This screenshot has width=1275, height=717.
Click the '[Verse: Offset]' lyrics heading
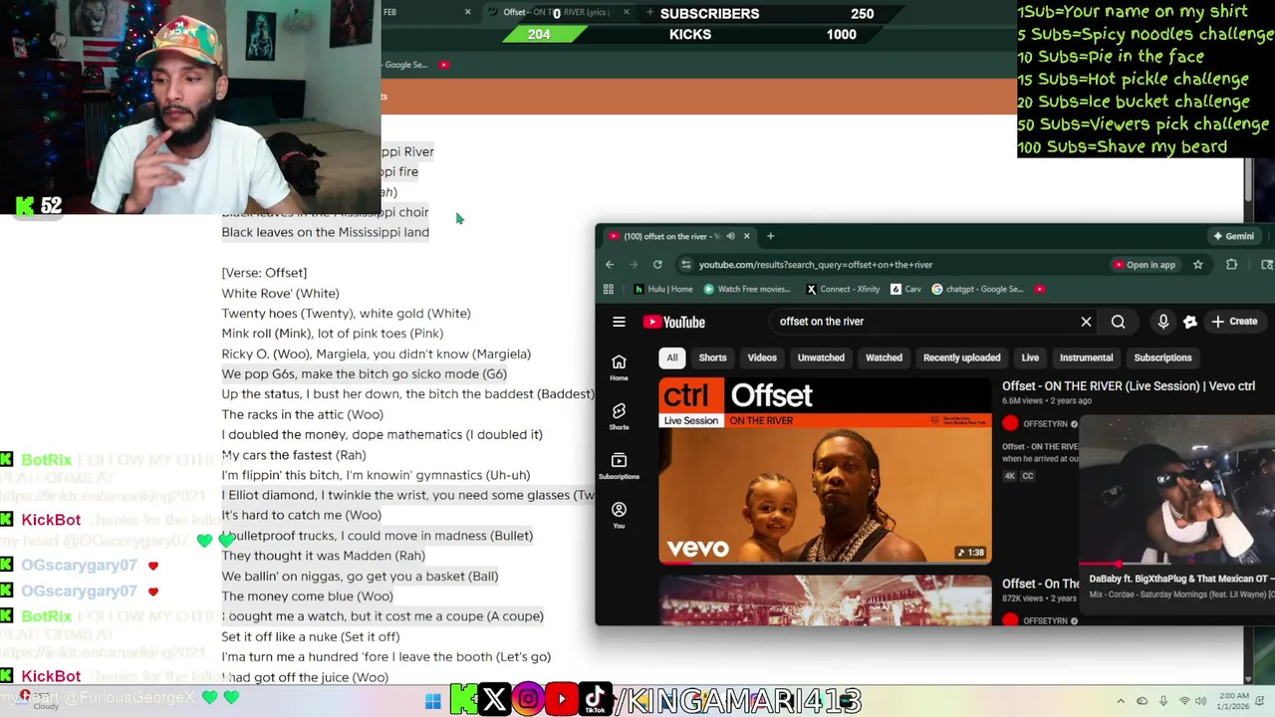coord(264,273)
